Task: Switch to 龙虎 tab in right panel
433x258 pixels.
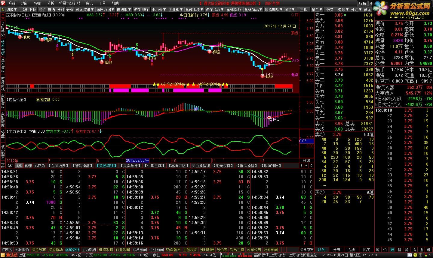Action: tap(352, 250)
